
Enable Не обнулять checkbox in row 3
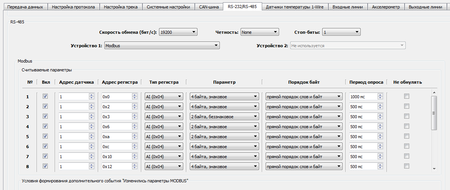point(407,116)
